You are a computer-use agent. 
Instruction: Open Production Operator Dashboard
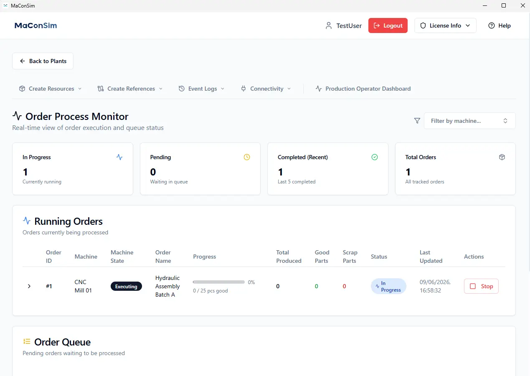(363, 89)
